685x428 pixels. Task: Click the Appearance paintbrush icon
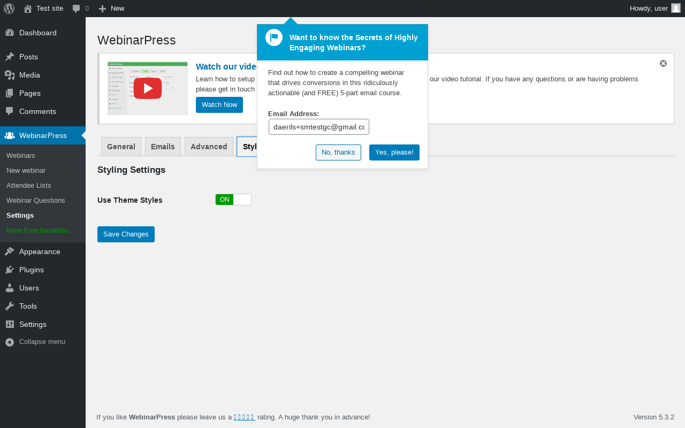(10, 251)
